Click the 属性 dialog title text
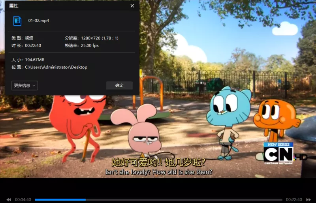This screenshot has width=316, height=203. pyautogui.click(x=14, y=6)
